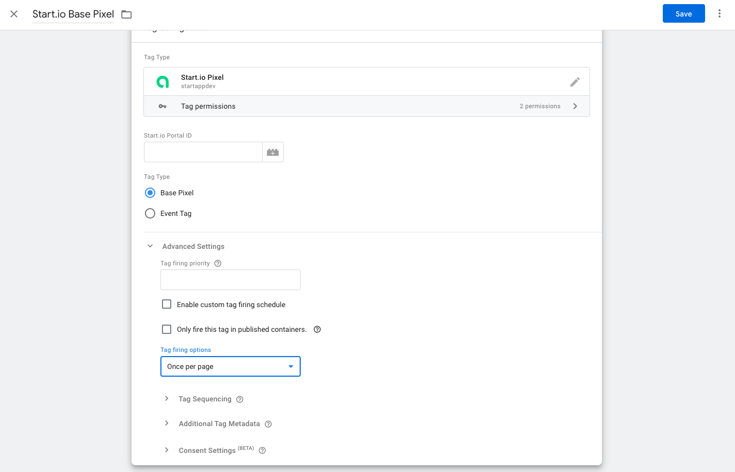Select the Event Tag radio button
735x472 pixels.
150,213
